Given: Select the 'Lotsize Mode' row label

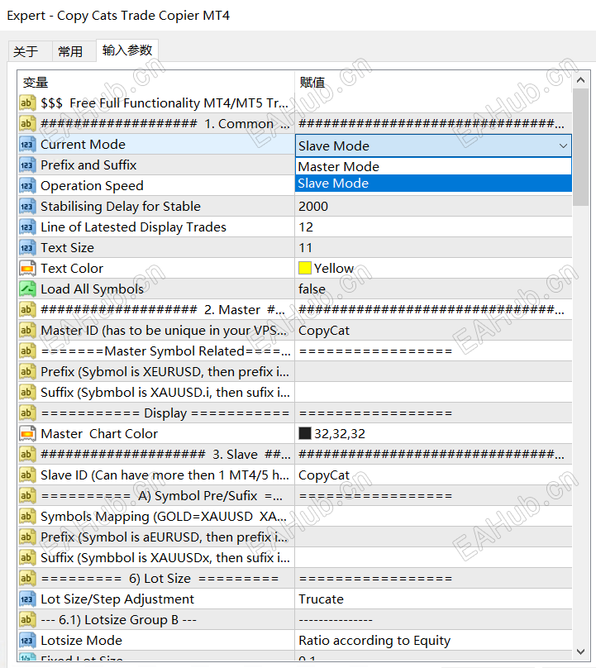Looking at the screenshot, I should (x=81, y=641).
